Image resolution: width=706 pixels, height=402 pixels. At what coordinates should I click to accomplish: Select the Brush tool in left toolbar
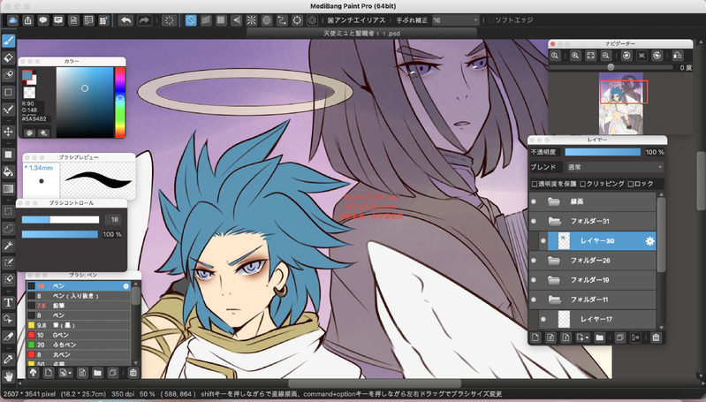point(9,41)
